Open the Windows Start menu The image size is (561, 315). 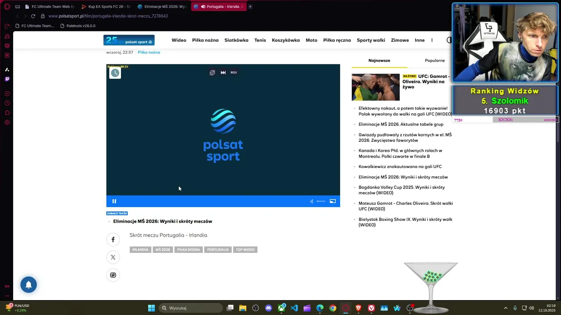tap(151, 308)
